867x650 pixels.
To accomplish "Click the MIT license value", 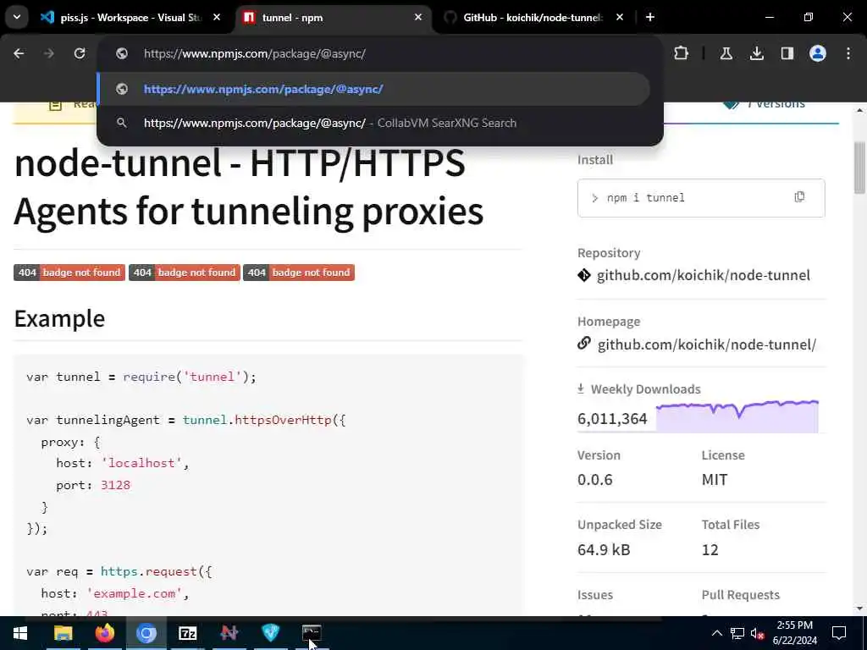I will pos(715,479).
